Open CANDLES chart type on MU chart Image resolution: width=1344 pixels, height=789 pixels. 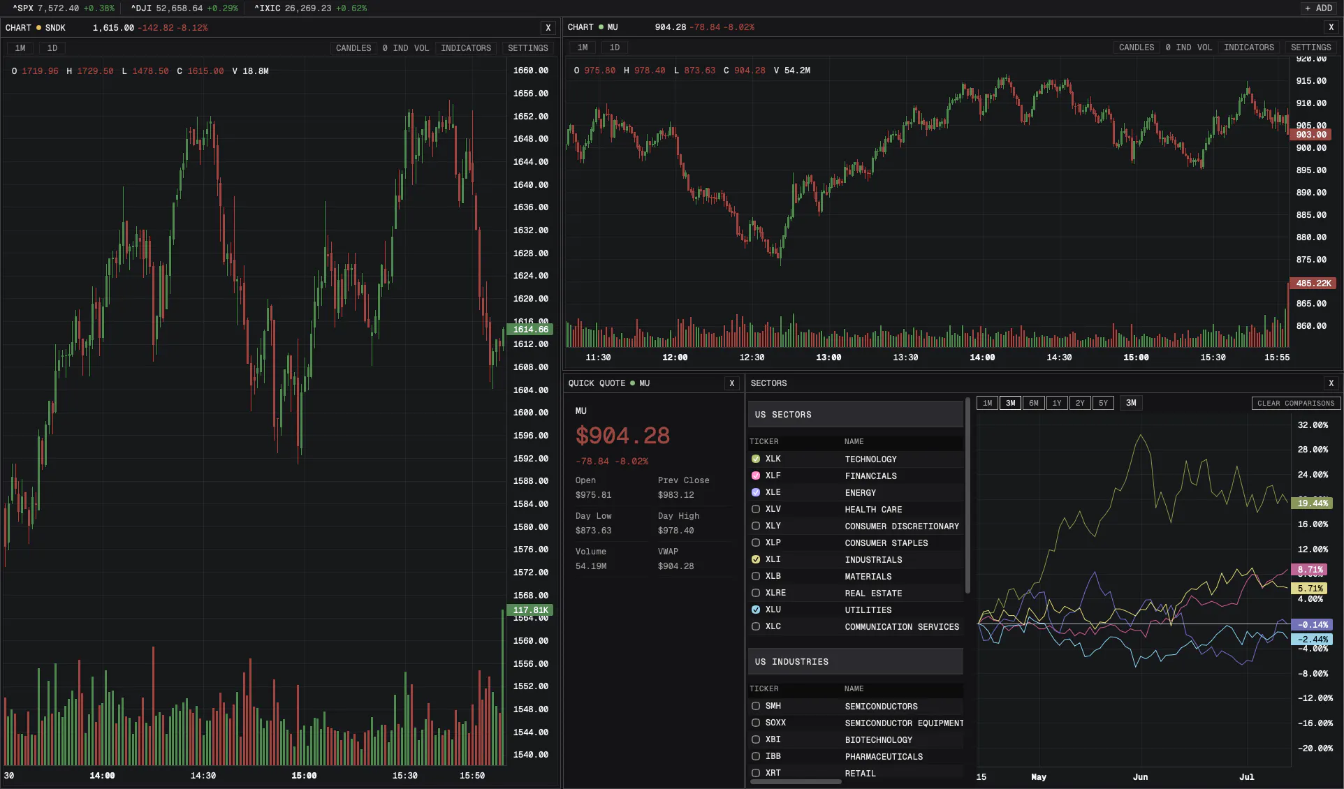coord(1137,47)
